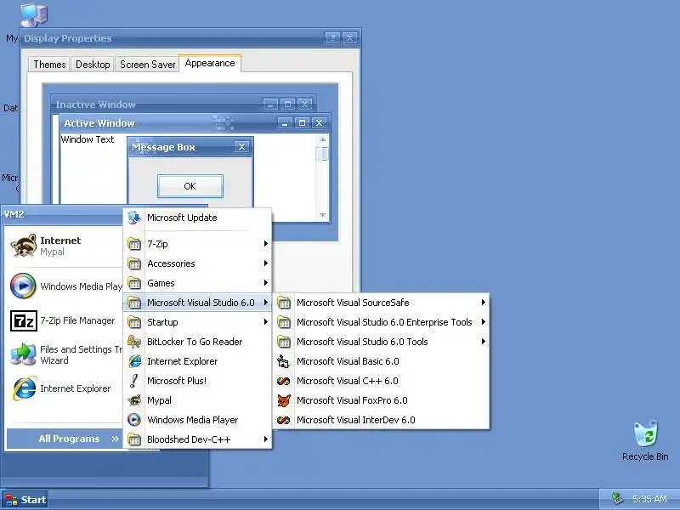
Task: Click the Display Properties help question-mark button
Action: pyautogui.click(x=332, y=38)
